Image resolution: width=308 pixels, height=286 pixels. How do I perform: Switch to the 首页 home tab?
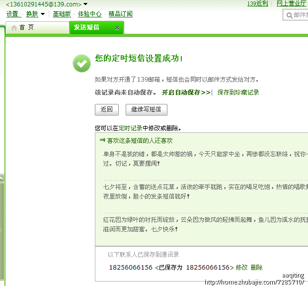(x=37, y=27)
